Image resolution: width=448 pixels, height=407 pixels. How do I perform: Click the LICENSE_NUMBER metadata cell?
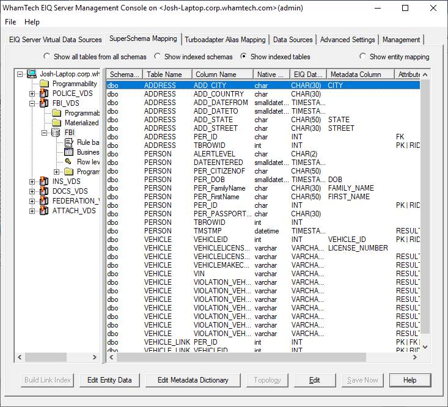click(358, 248)
